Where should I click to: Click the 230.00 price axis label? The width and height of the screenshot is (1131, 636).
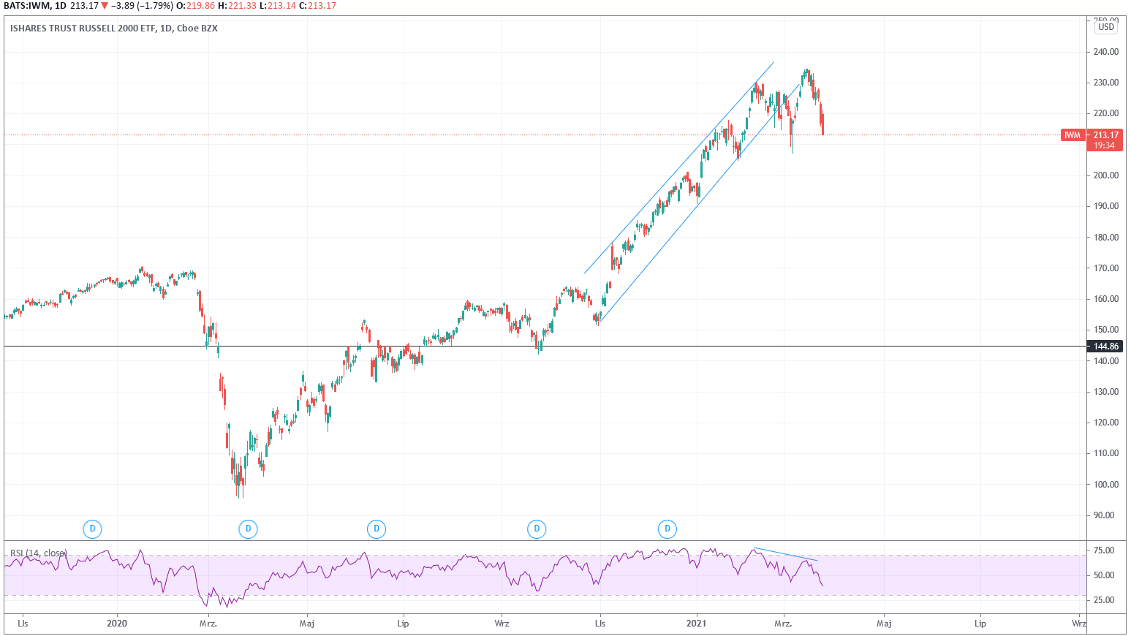[x=1106, y=83]
